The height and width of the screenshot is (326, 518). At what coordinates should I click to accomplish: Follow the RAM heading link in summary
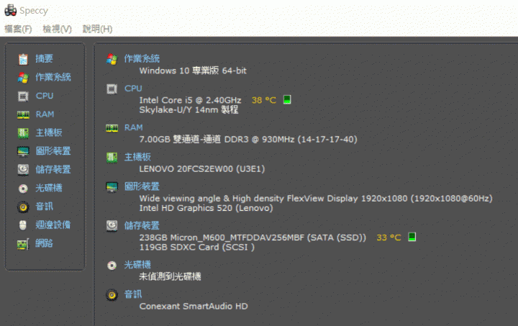click(134, 127)
